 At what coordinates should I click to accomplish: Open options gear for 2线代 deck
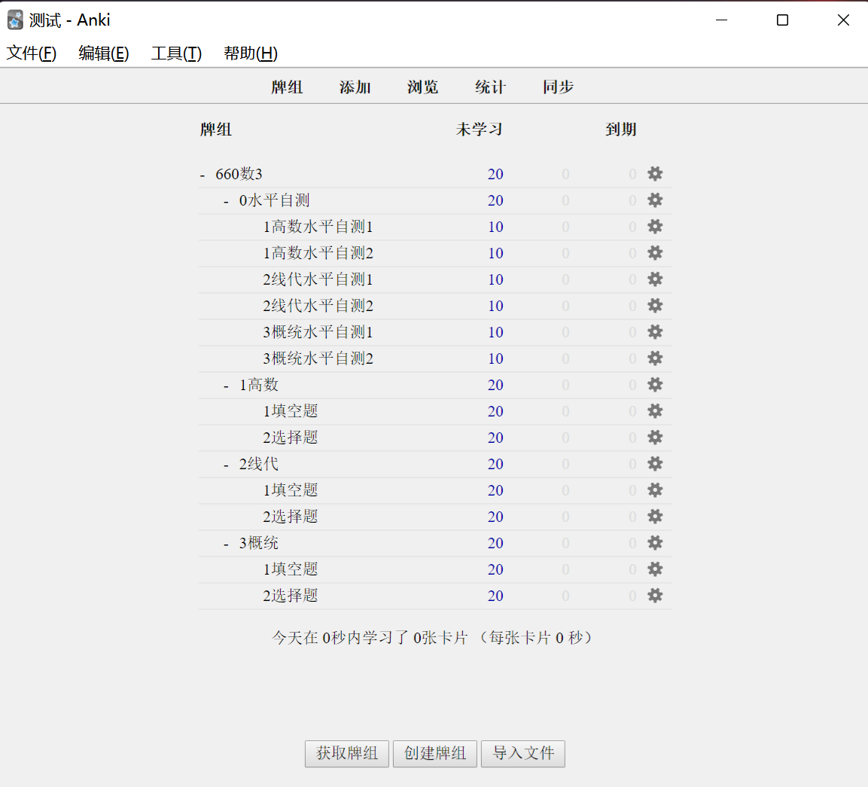point(655,464)
